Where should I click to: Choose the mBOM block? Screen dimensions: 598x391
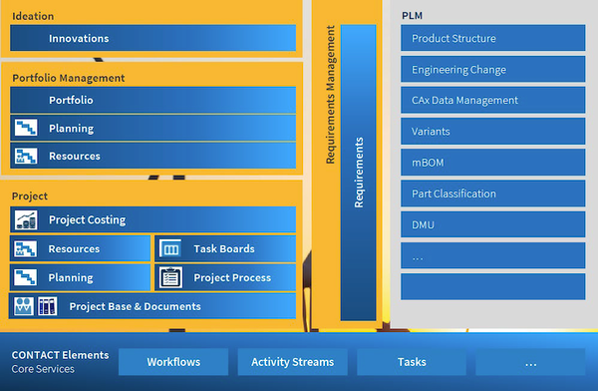[x=492, y=163]
